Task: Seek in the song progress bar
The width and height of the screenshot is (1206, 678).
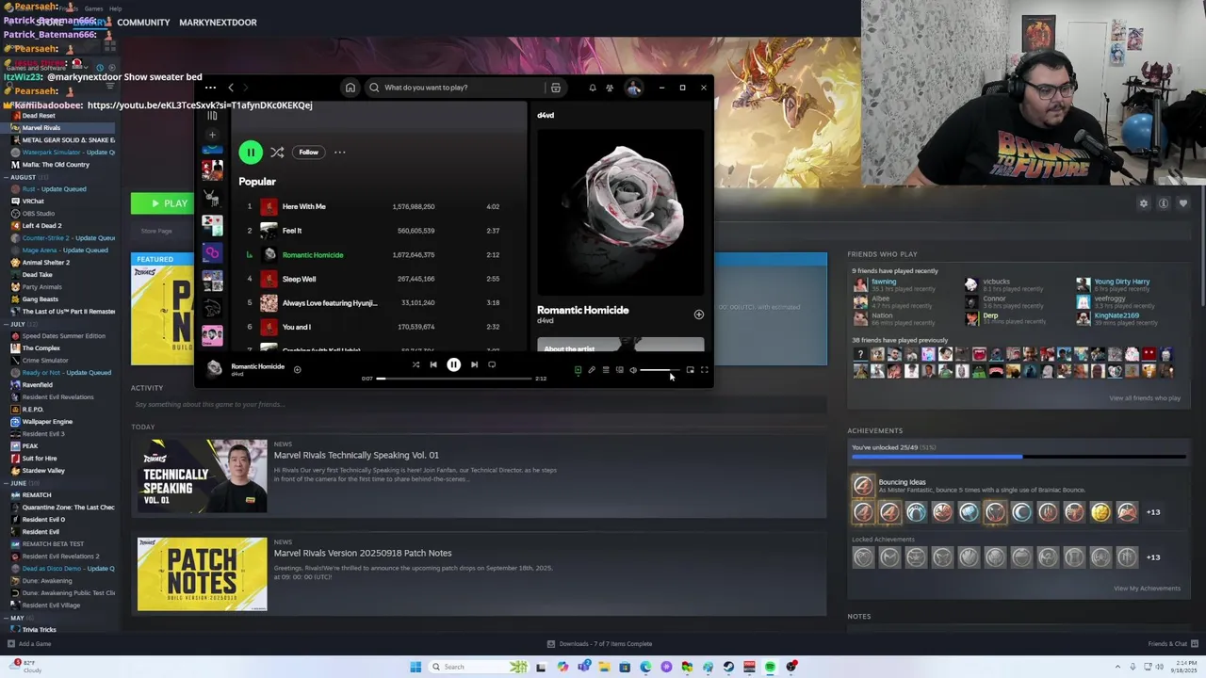Action: pos(453,379)
